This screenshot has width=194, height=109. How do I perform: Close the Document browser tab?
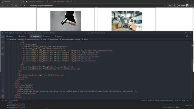[x=23, y=2]
